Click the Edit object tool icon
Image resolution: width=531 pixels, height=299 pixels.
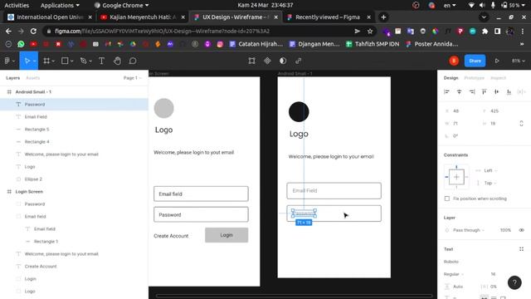pos(251,61)
